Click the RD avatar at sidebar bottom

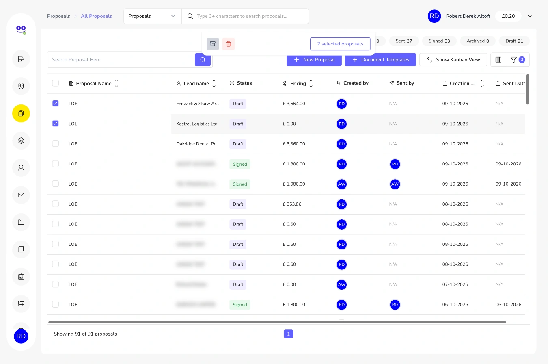[21, 336]
